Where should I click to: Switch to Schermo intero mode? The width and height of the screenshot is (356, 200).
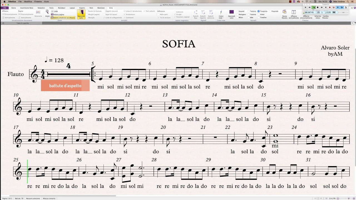(318, 17)
